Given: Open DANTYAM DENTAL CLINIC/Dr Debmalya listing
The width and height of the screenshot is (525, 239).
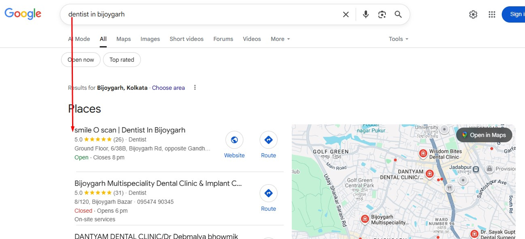Looking at the screenshot, I should tap(156, 236).
